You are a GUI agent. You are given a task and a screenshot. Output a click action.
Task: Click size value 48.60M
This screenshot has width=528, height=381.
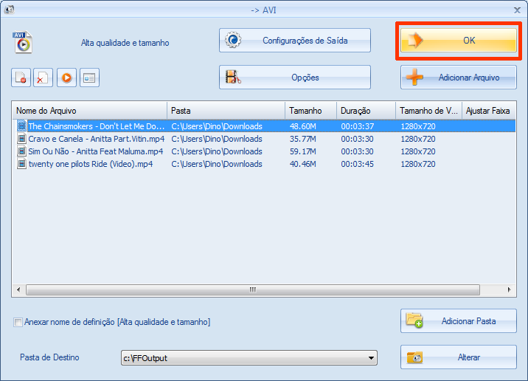[303, 126]
